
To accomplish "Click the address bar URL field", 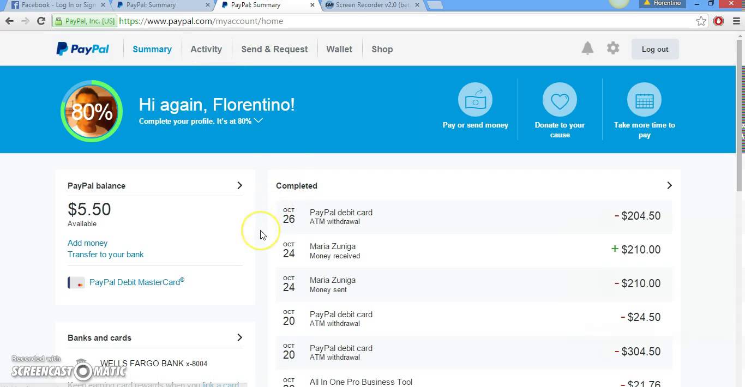I will pos(404,21).
